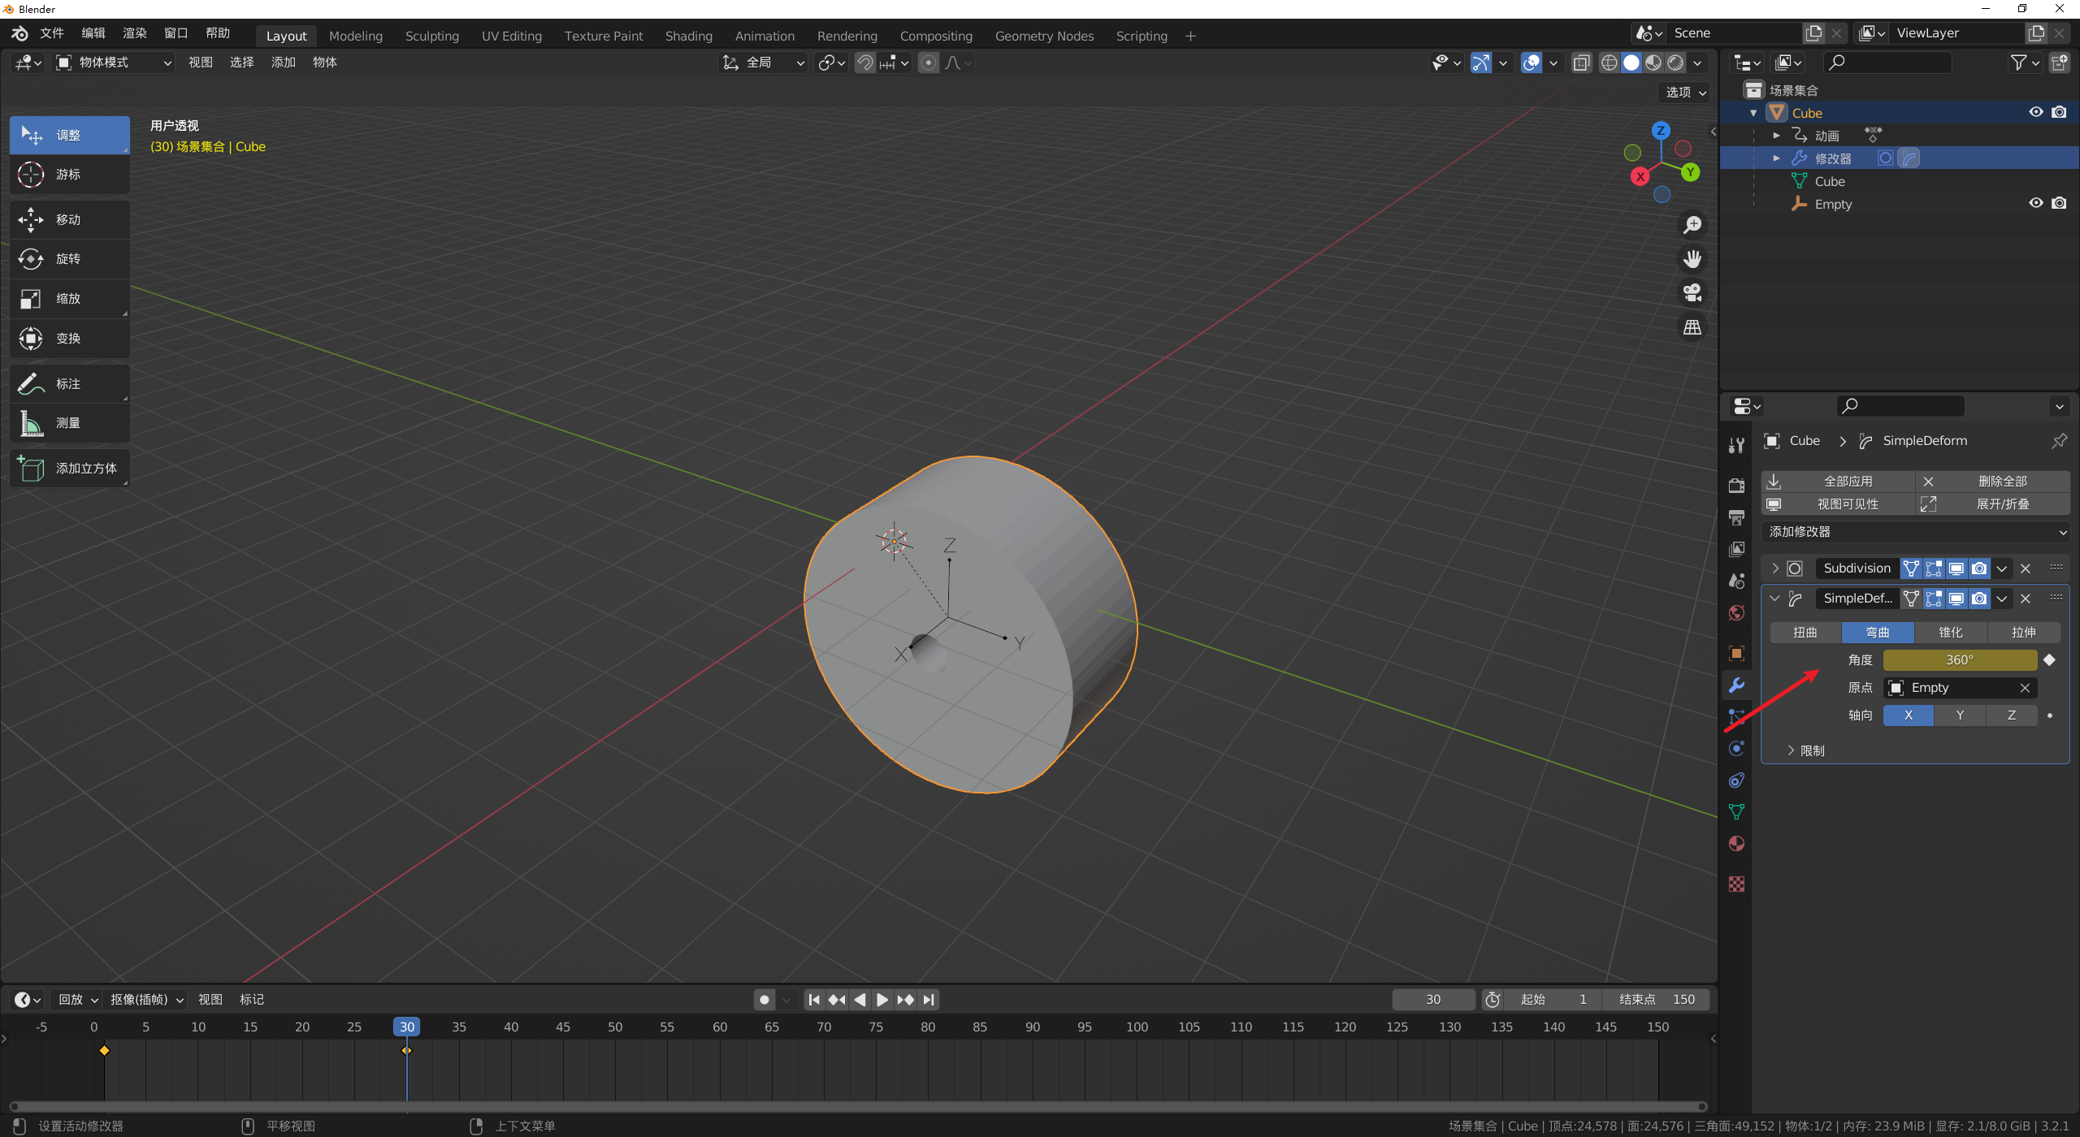Open the Modifier wrench properties tab
Image resolution: width=2080 pixels, height=1137 pixels.
point(1736,685)
